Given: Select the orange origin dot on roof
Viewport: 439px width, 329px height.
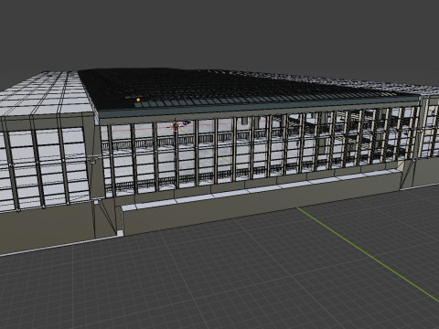Looking at the screenshot, I should [x=138, y=100].
